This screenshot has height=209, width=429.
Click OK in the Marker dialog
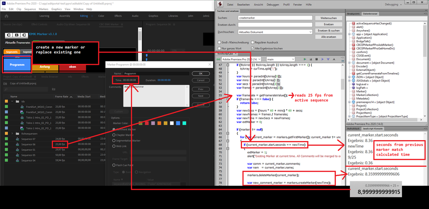point(201,74)
